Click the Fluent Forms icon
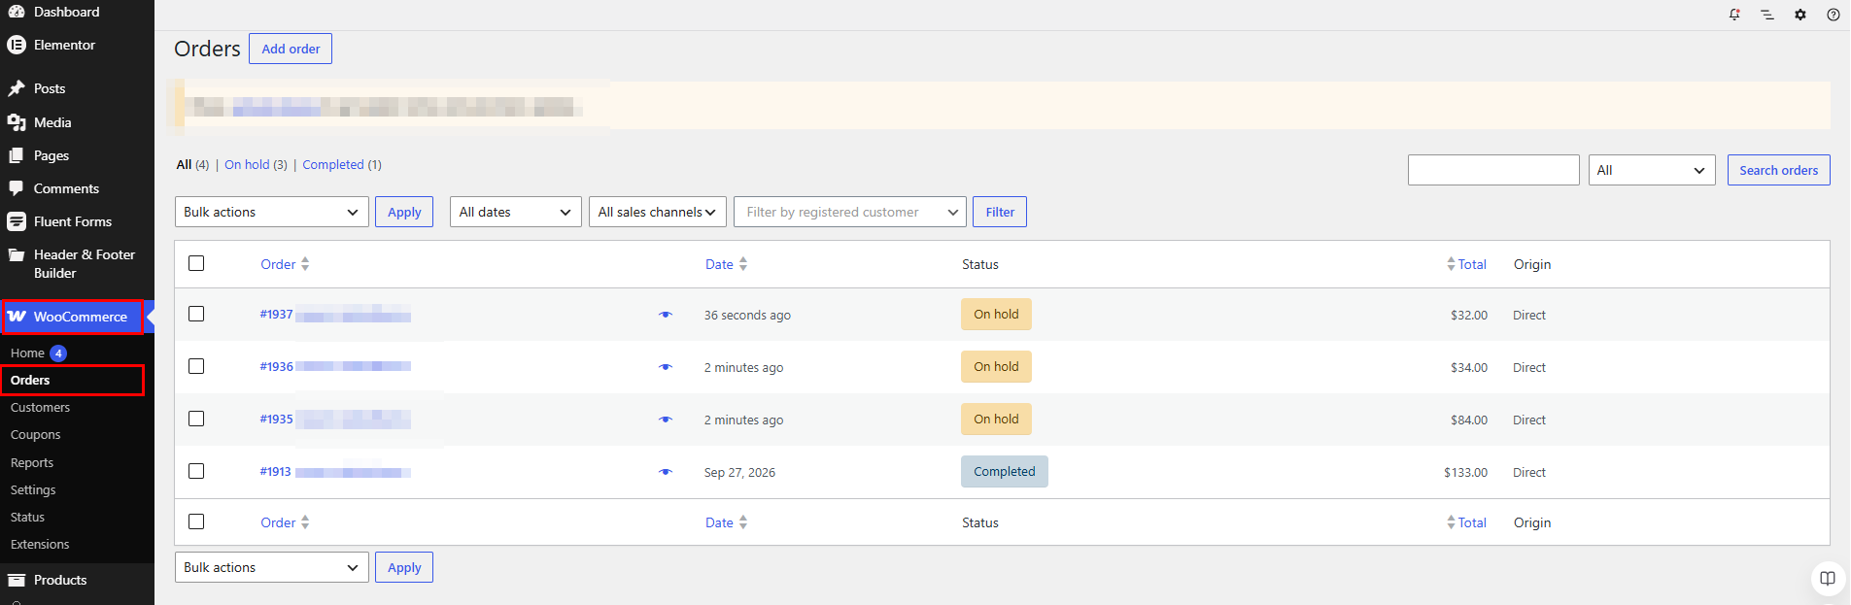 (17, 221)
